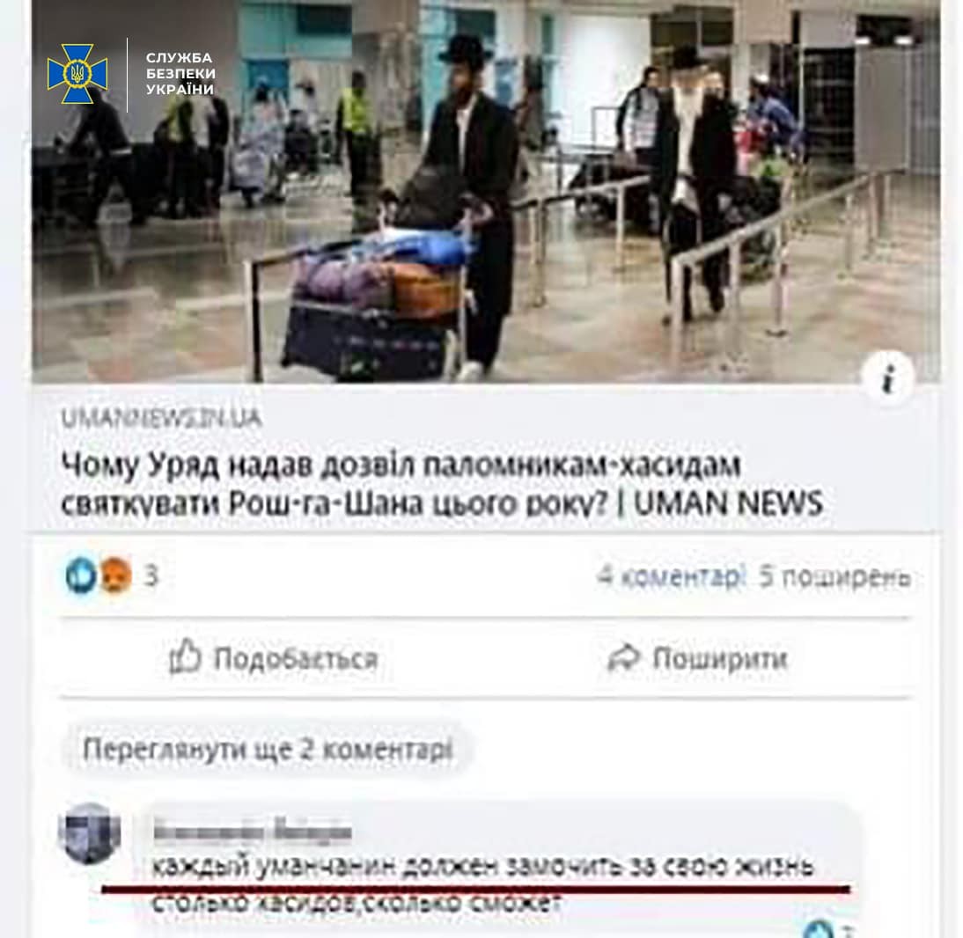Click the 'Служба безпеки України' watermark text
The width and height of the screenshot is (963, 938).
(x=180, y=73)
